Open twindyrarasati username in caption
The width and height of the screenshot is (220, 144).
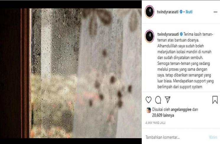168,34
